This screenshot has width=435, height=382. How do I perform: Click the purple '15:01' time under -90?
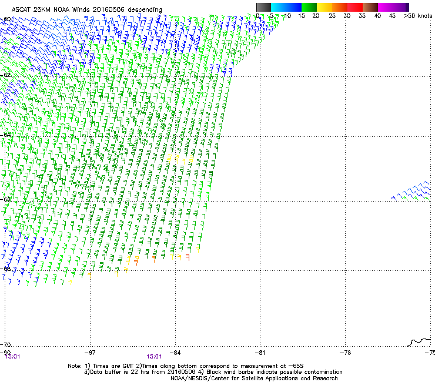13,357
